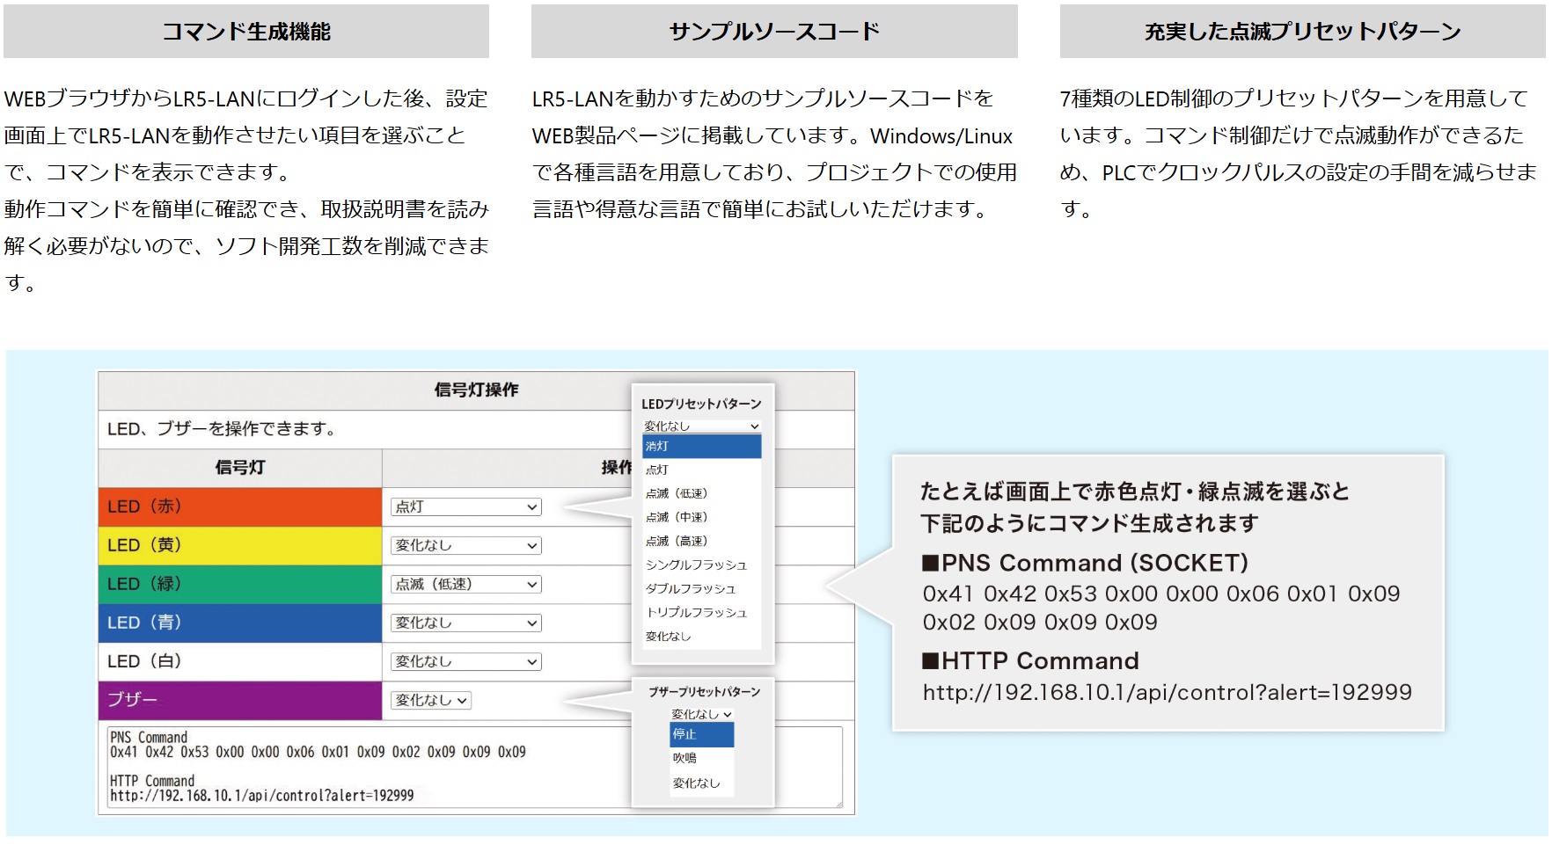The width and height of the screenshot is (1552, 867).
Task: Select 停止 in buzzer preset list
Action: pos(701,734)
